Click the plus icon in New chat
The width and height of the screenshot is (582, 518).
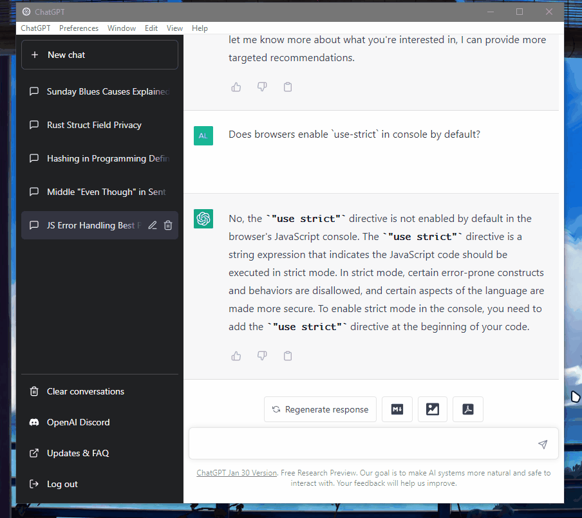[x=35, y=55]
